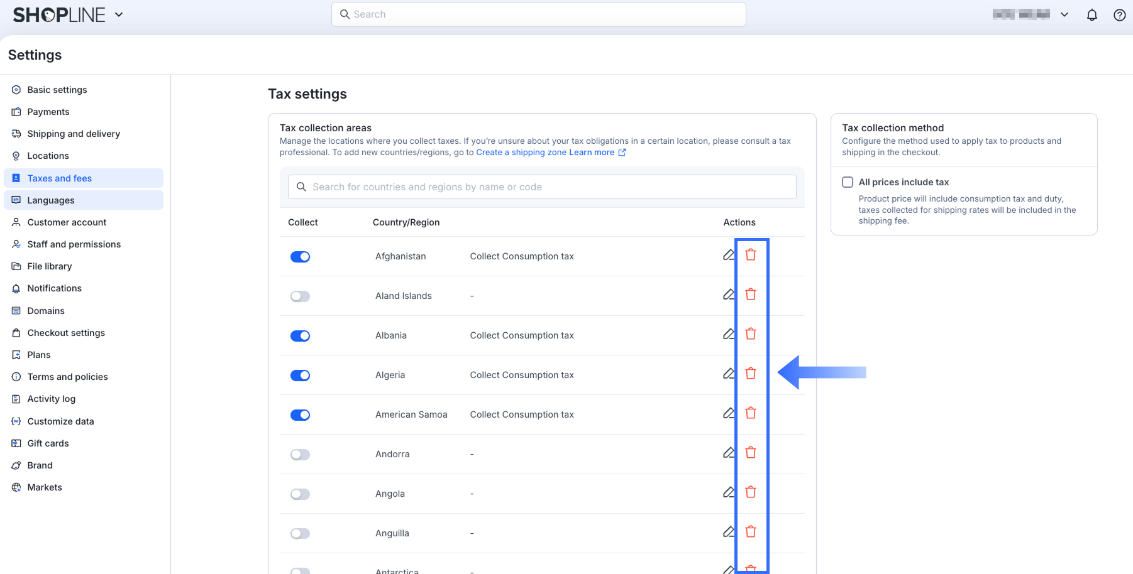Image resolution: width=1133 pixels, height=574 pixels.
Task: Open the account name dropdown chevron
Action: pyautogui.click(x=1064, y=14)
